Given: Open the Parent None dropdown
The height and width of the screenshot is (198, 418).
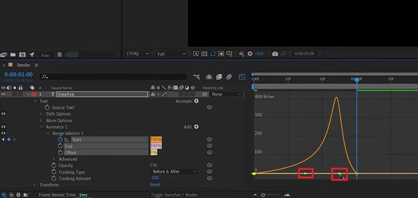Looking at the screenshot, I should tap(226, 94).
